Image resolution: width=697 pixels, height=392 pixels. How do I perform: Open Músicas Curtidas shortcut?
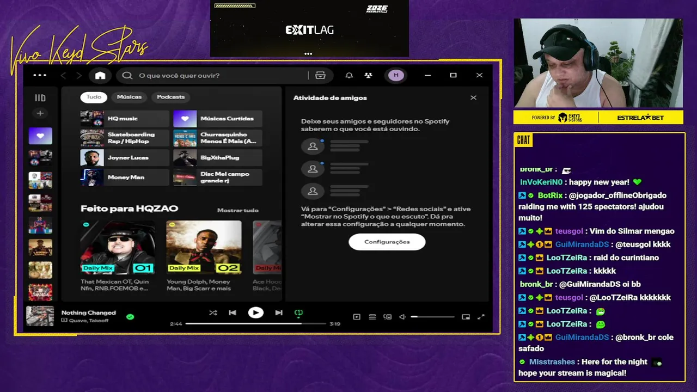[x=218, y=119]
